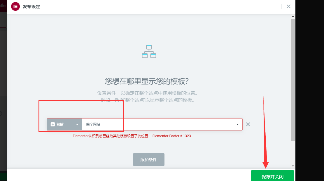
Task: Click the 发布设定 title text
Action: (32, 6)
